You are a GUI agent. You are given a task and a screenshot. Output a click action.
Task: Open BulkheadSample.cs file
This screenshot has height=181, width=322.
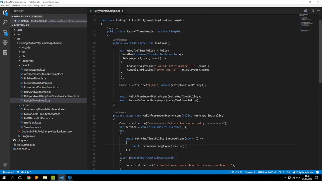click(35, 78)
